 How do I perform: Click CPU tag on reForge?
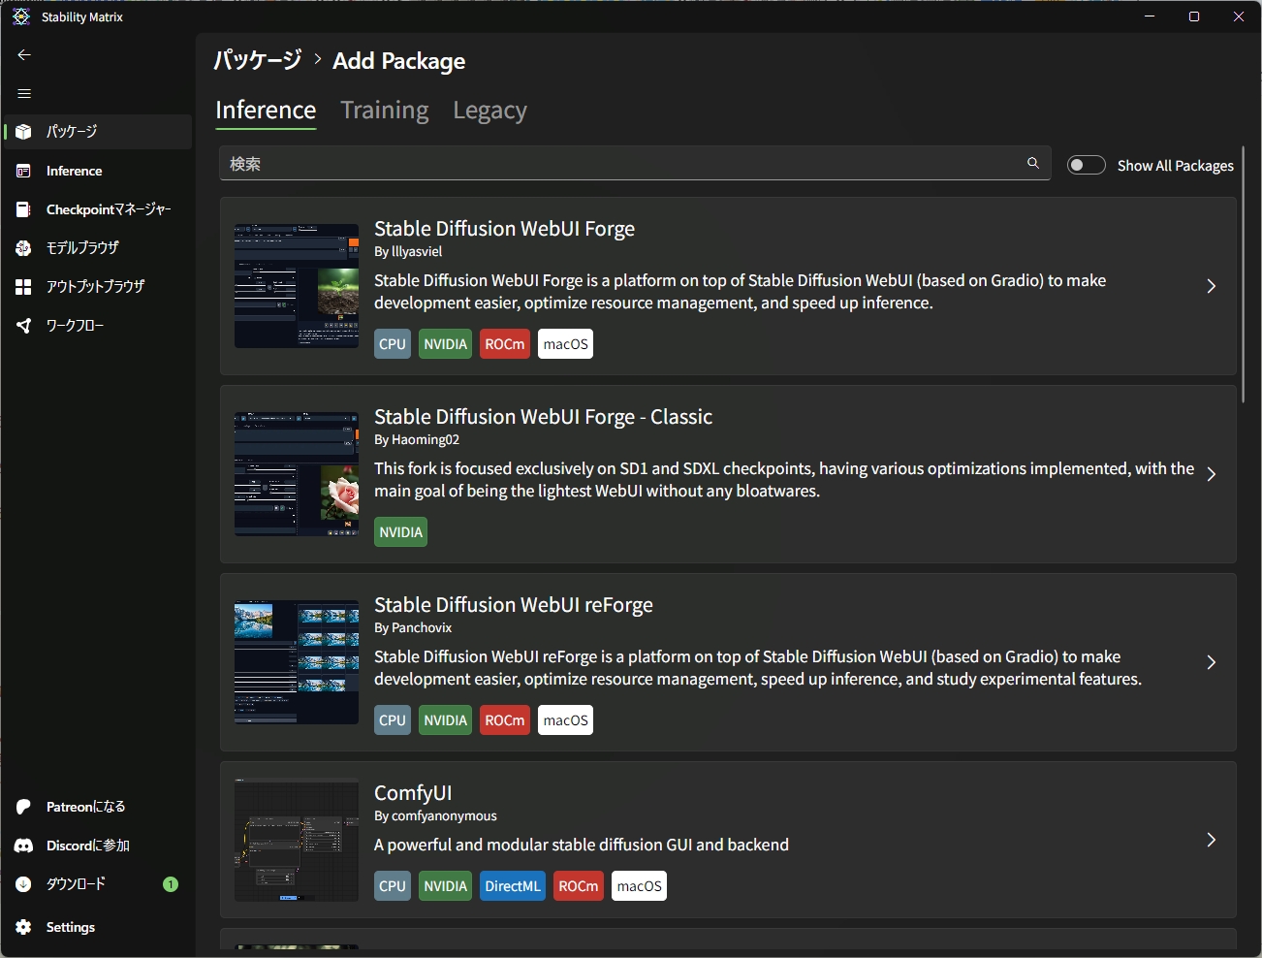[393, 720]
